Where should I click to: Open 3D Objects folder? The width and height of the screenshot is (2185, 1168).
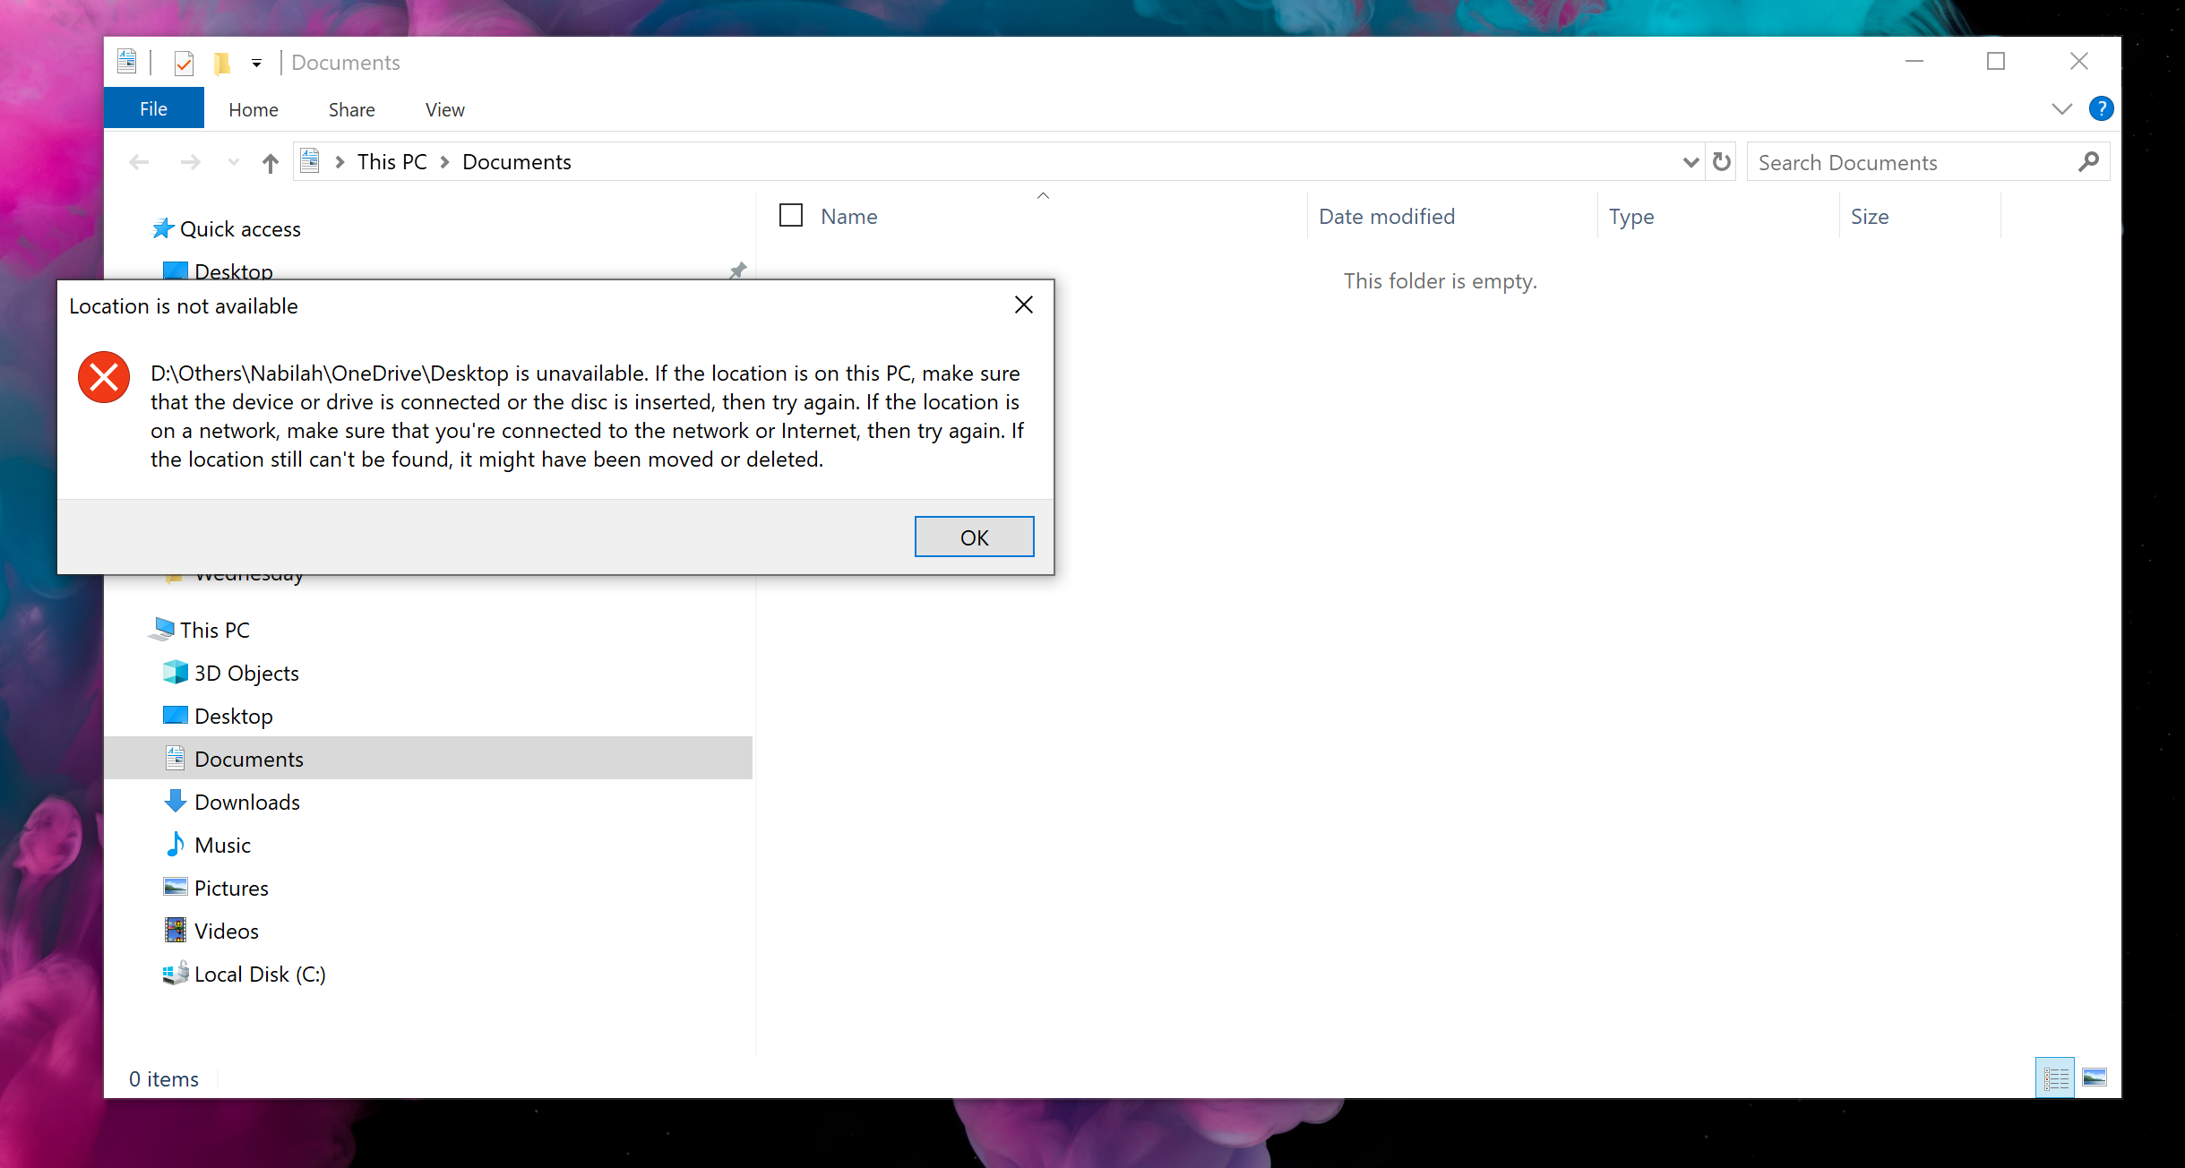(x=246, y=674)
